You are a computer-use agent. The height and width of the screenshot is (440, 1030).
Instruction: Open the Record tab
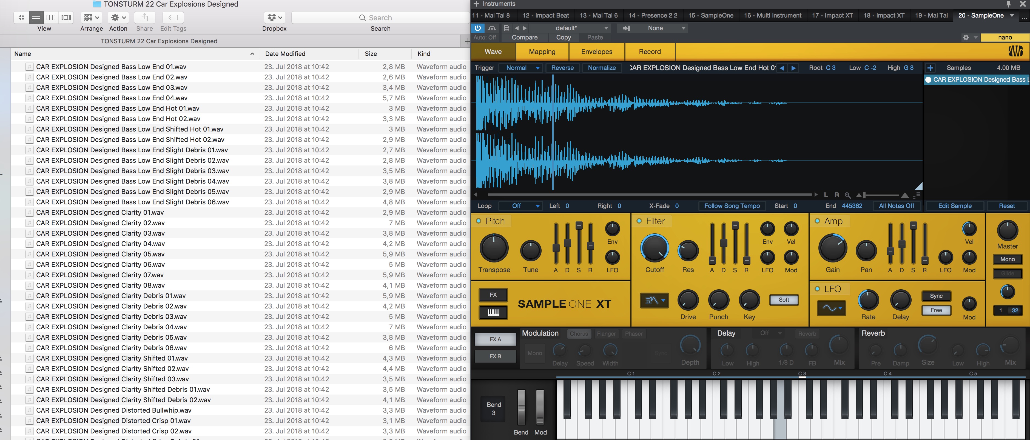tap(650, 52)
